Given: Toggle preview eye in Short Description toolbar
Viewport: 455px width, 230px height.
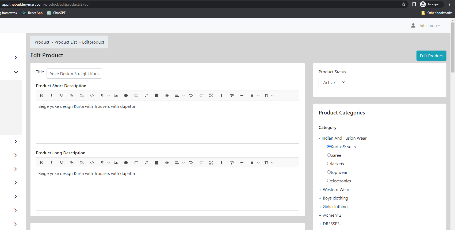Looking at the screenshot, I should tap(167, 95).
